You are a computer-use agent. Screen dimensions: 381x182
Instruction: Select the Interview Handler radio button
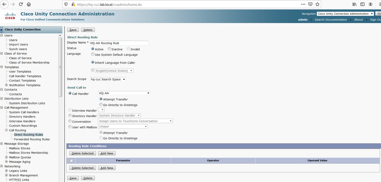(x=70, y=110)
